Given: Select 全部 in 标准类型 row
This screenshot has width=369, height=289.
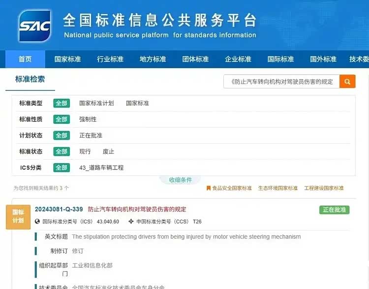Looking at the screenshot, I should pyautogui.click(x=61, y=103).
